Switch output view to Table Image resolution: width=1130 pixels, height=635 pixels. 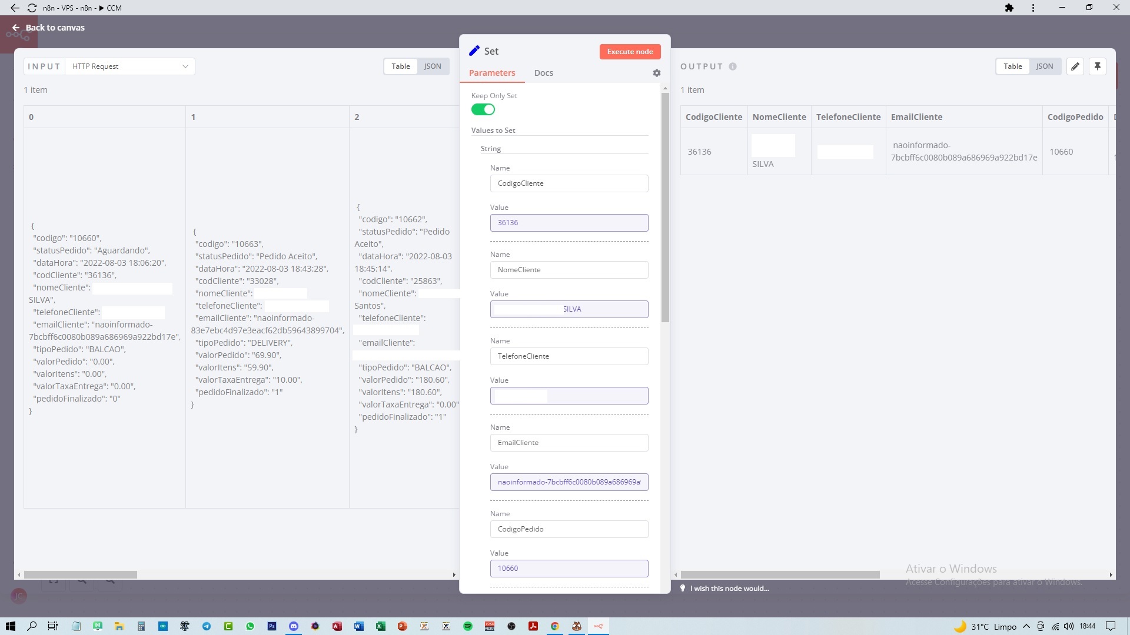[1012, 66]
